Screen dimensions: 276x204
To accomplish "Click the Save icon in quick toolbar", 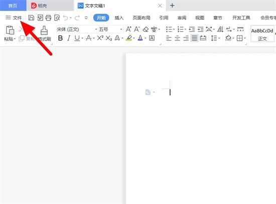I will (x=31, y=18).
